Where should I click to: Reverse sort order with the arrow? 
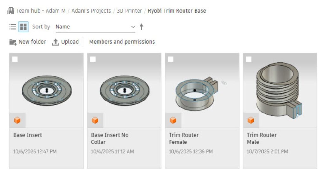pyautogui.click(x=141, y=27)
